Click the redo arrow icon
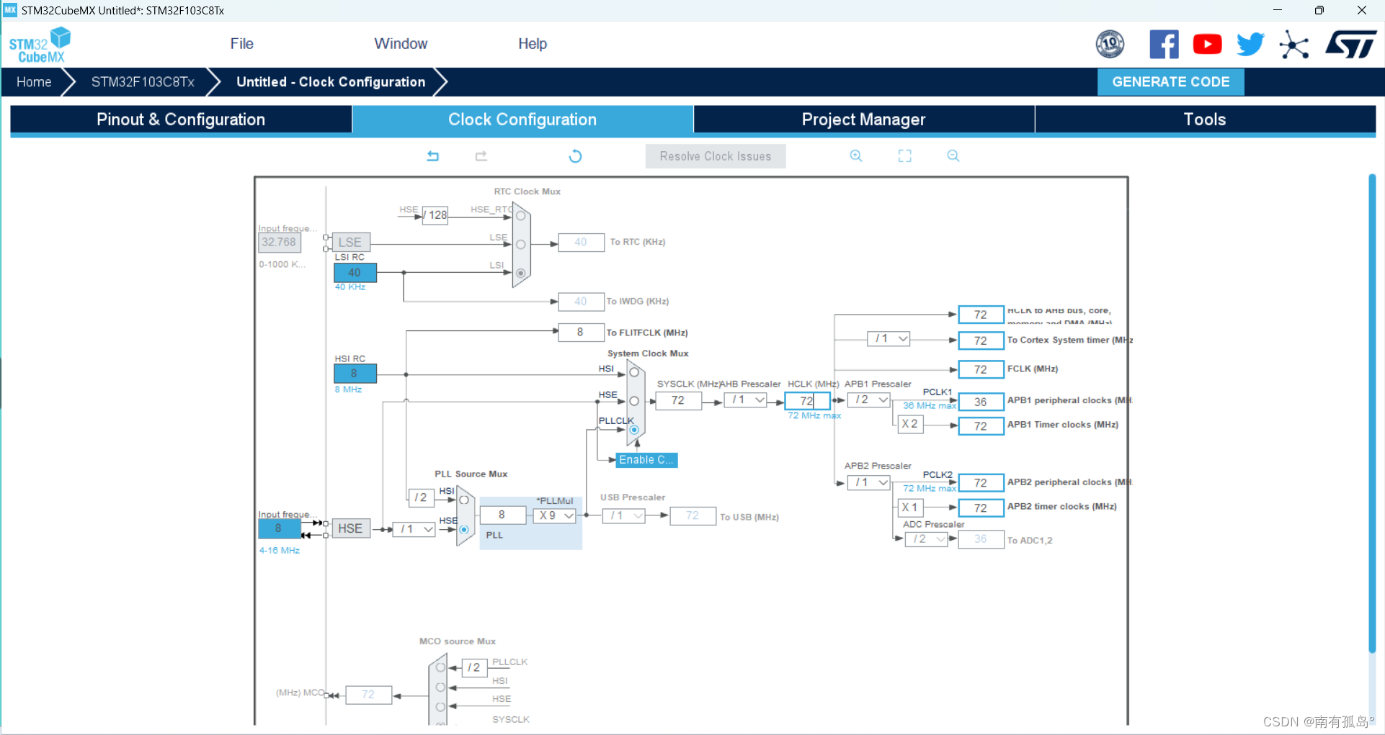This screenshot has width=1385, height=735. point(481,155)
